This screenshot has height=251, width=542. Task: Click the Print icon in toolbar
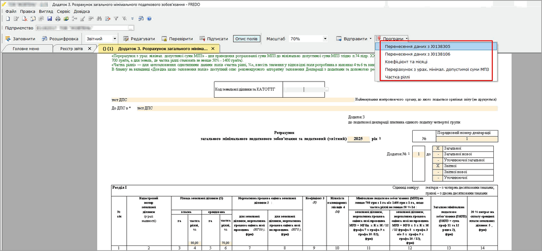click(x=58, y=19)
